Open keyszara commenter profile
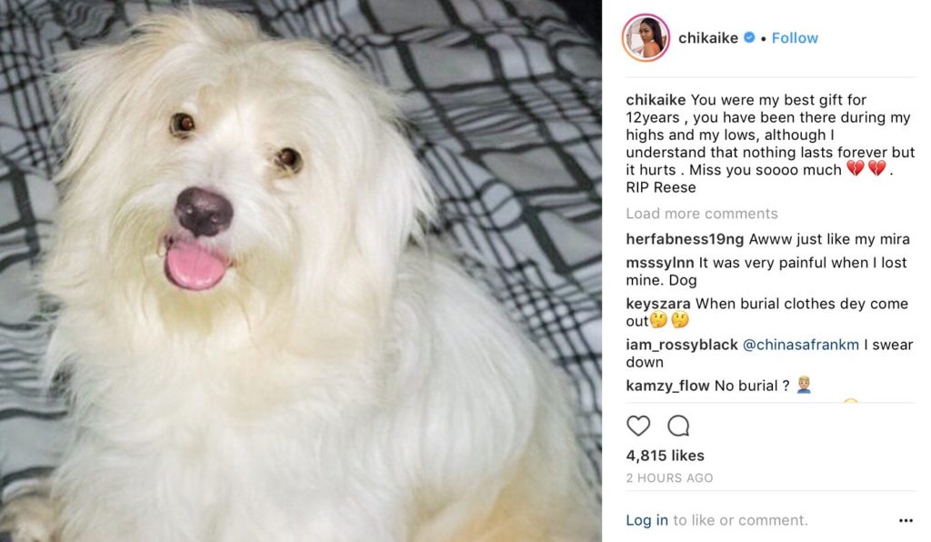931x542 pixels. tap(658, 304)
